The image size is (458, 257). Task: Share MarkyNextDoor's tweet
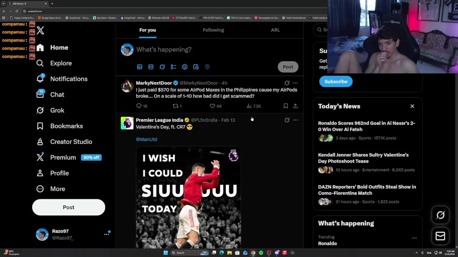tap(295, 106)
